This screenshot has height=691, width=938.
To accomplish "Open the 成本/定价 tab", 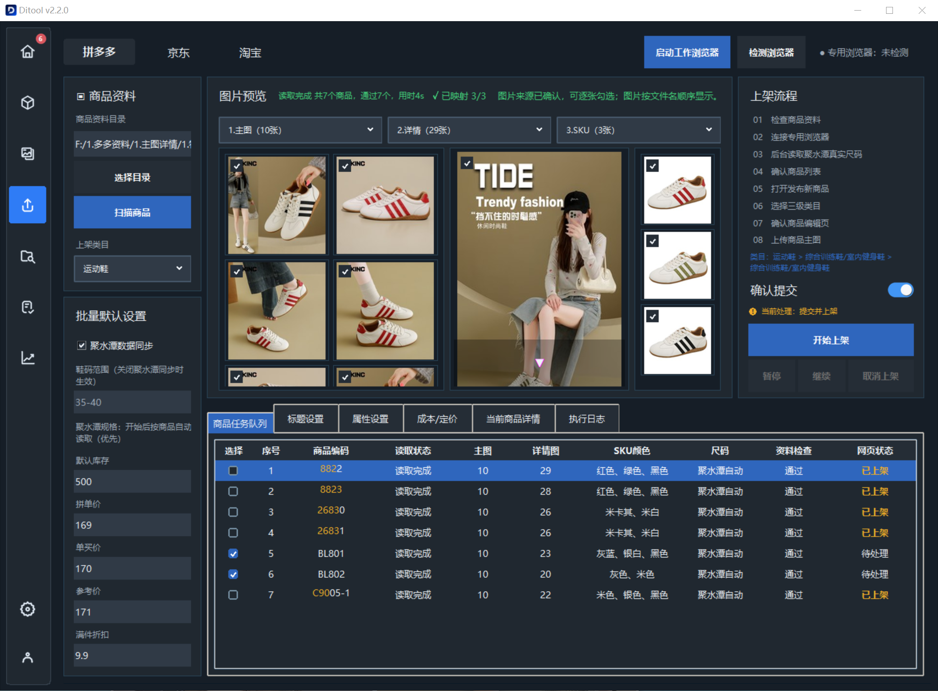I will click(437, 419).
